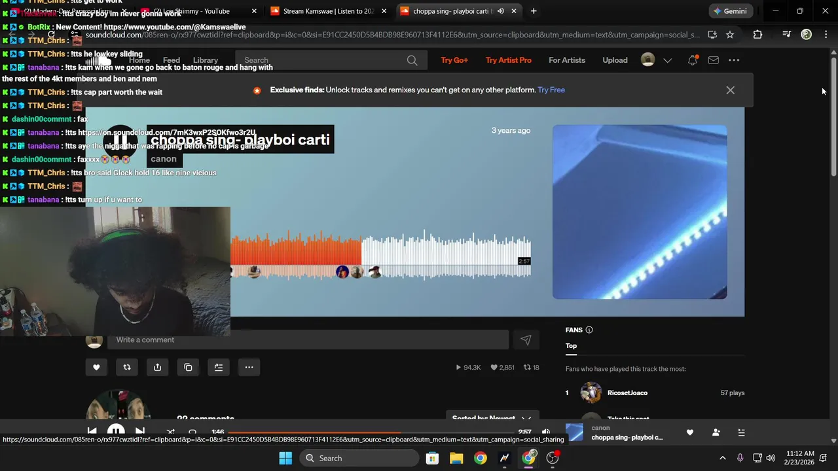Screen dimensions: 838x471
Task: Like the current song in the bottom player
Action: 689,432
